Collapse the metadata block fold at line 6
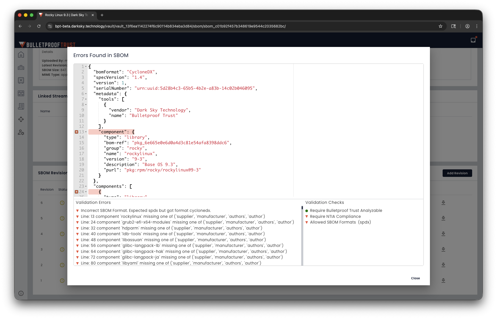This screenshot has width=497, height=319. (x=86, y=94)
